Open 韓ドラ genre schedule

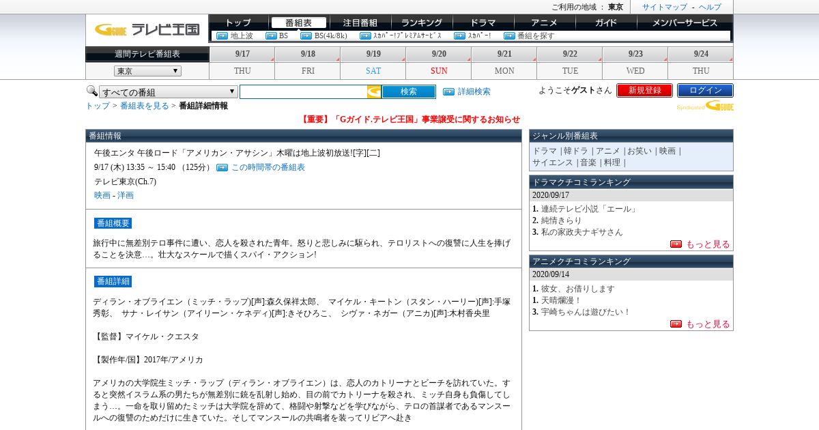[x=575, y=151]
